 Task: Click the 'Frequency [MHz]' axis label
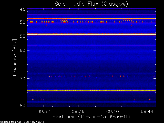coord(15,57)
